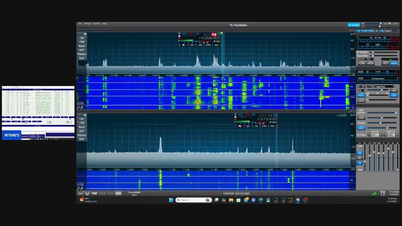The image size is (402, 226).
Task: Open the HP app in the taskbar
Action: click(x=253, y=200)
